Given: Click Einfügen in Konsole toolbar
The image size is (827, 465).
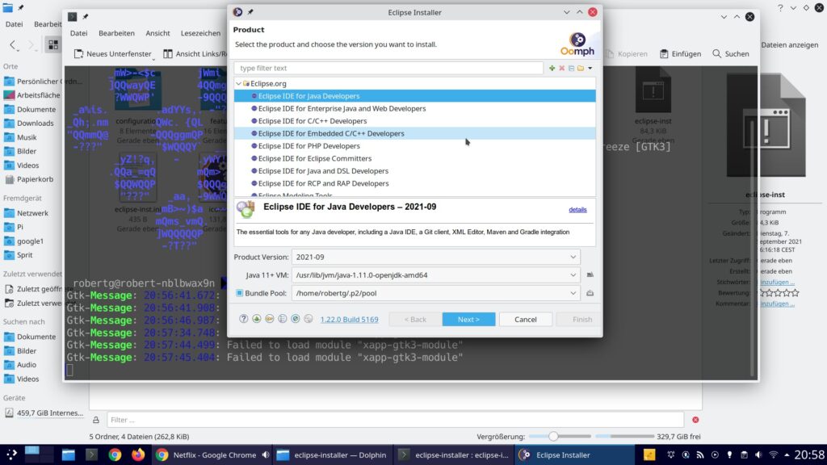Looking at the screenshot, I should coord(680,54).
